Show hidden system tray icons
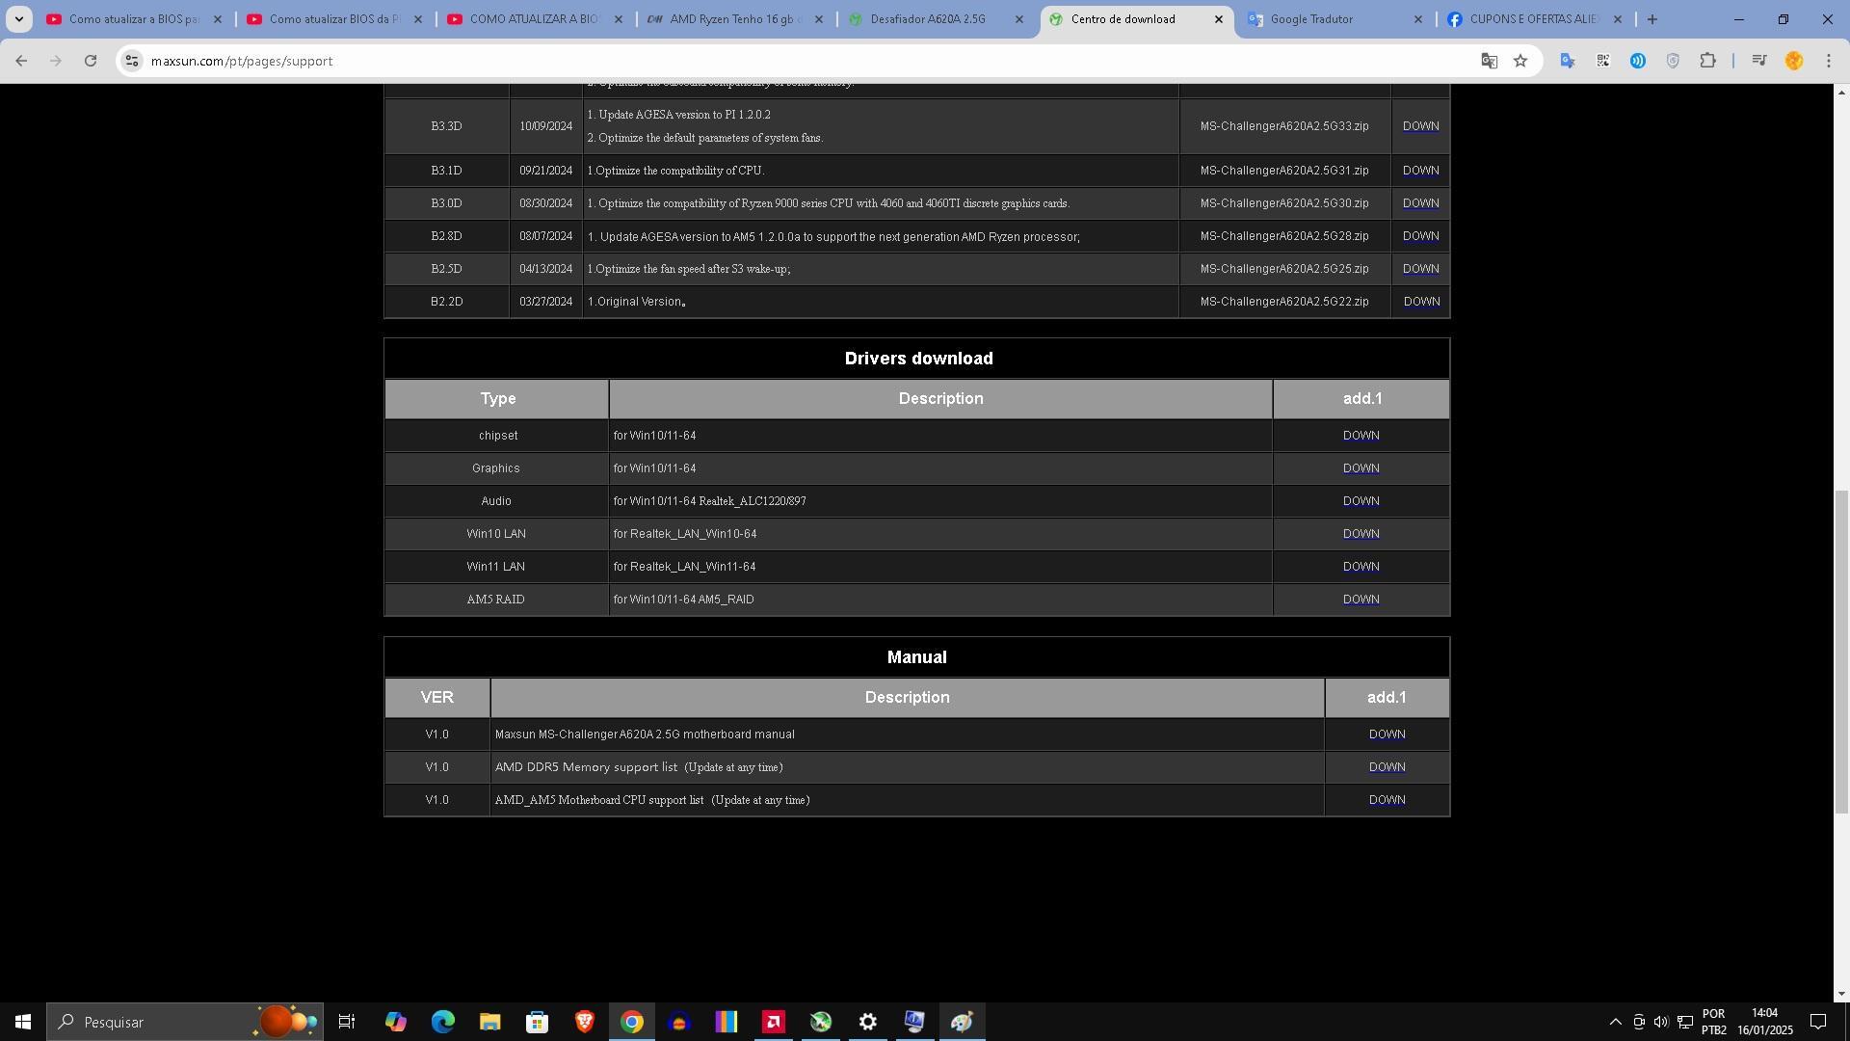Viewport: 1850px width, 1041px height. (1615, 1022)
